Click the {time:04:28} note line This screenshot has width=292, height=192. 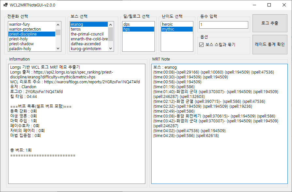point(186,136)
